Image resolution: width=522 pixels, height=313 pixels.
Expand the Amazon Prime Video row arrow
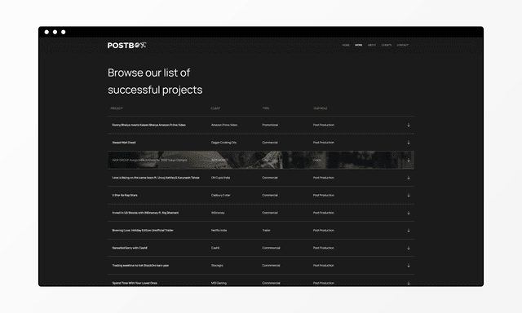[409, 125]
